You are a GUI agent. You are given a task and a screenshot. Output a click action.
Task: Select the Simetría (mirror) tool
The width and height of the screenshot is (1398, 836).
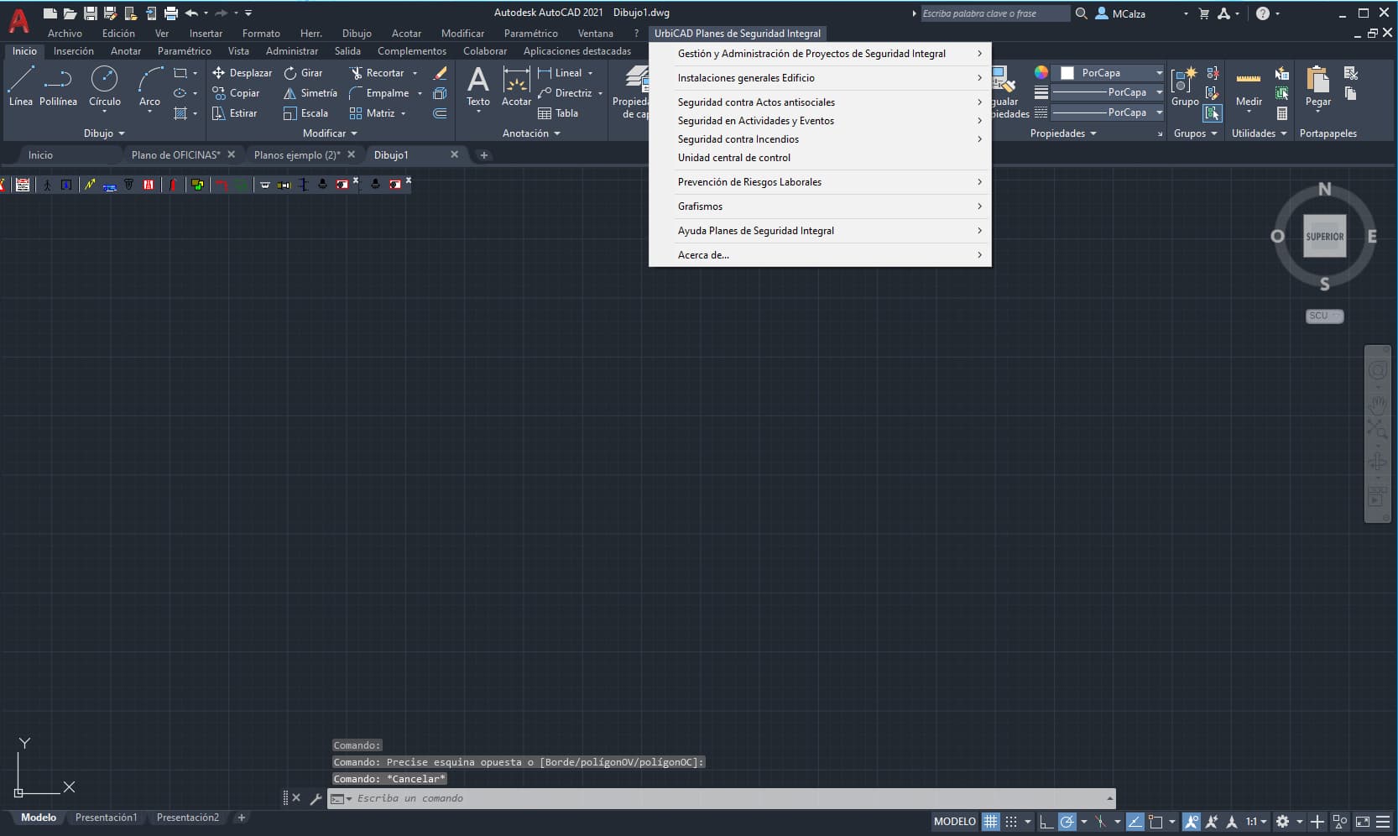pos(310,93)
